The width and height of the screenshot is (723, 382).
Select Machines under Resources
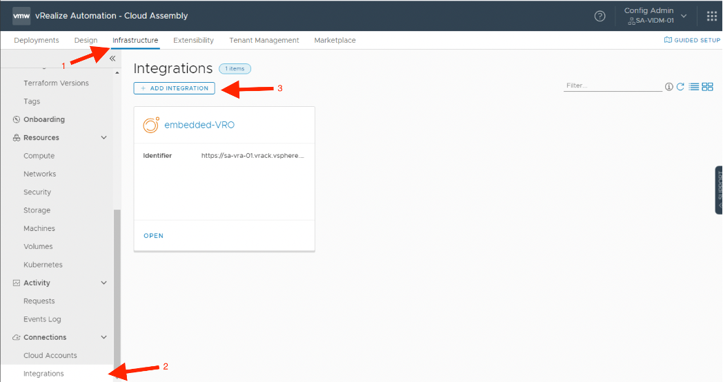tap(39, 228)
